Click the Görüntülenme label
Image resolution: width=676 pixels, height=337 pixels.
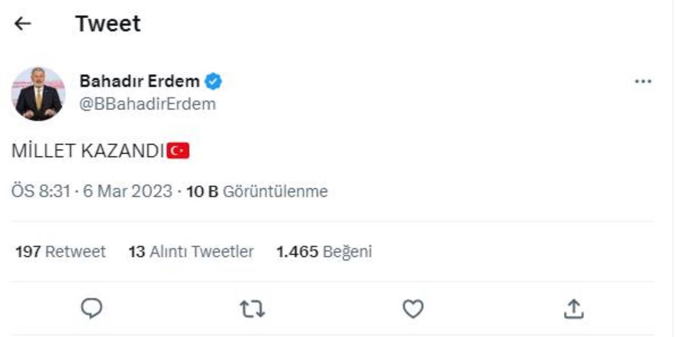275,191
